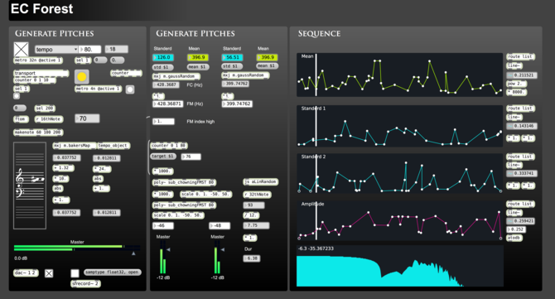The image size is (555, 299).
Task: Click the cyan amplitude waveform display
Action: 400,266
